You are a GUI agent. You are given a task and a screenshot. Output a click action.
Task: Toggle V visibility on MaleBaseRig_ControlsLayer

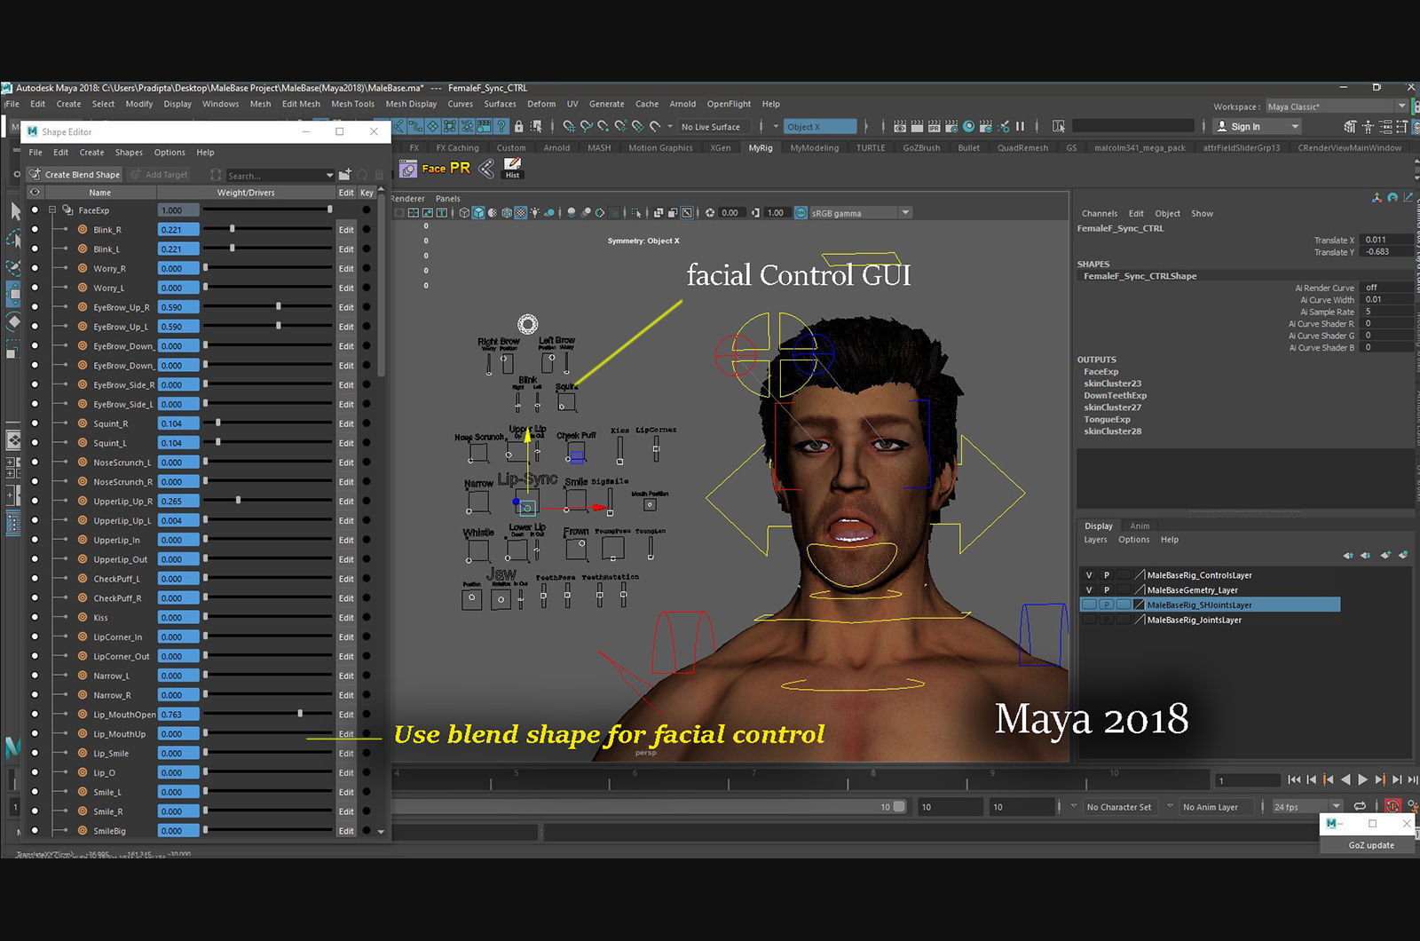tap(1089, 575)
